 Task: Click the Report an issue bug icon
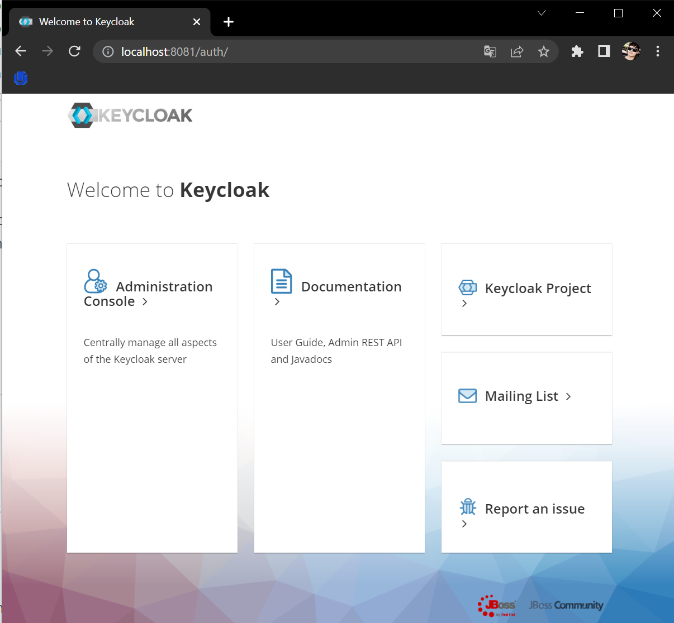[467, 507]
